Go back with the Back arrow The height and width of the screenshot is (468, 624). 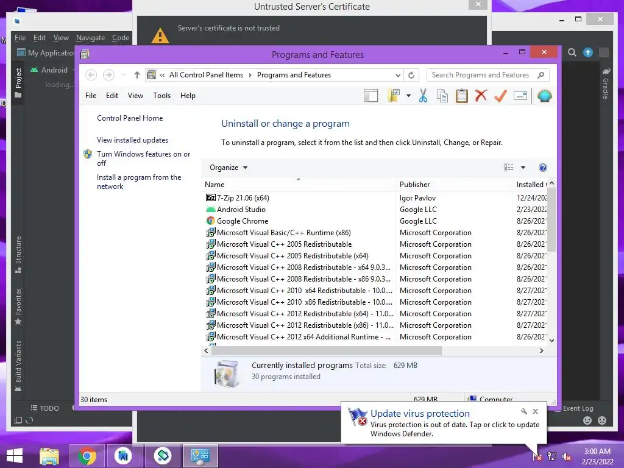91,75
